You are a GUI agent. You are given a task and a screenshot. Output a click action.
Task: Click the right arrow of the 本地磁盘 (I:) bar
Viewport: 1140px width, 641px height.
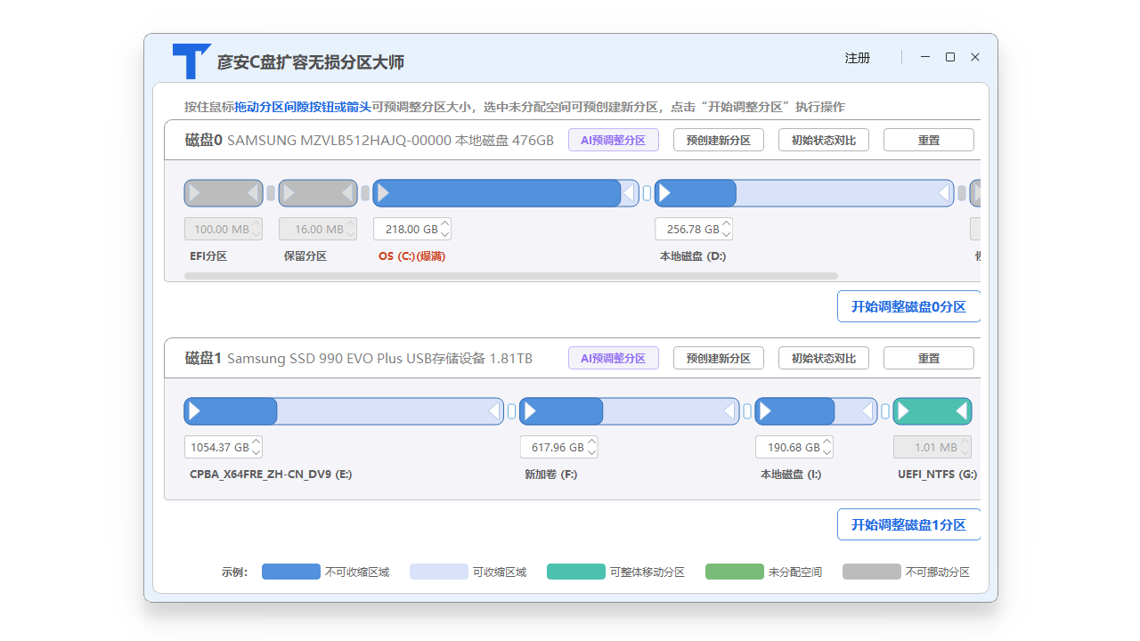[867, 410]
